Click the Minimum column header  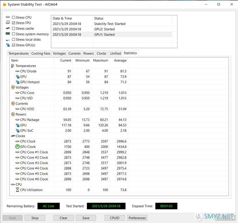click(x=82, y=61)
